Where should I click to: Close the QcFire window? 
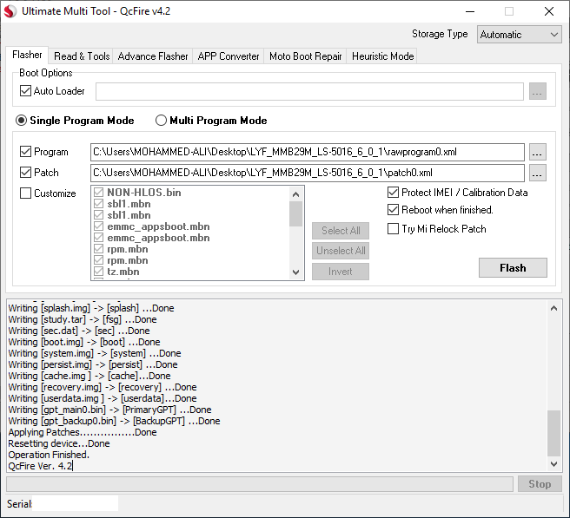549,11
